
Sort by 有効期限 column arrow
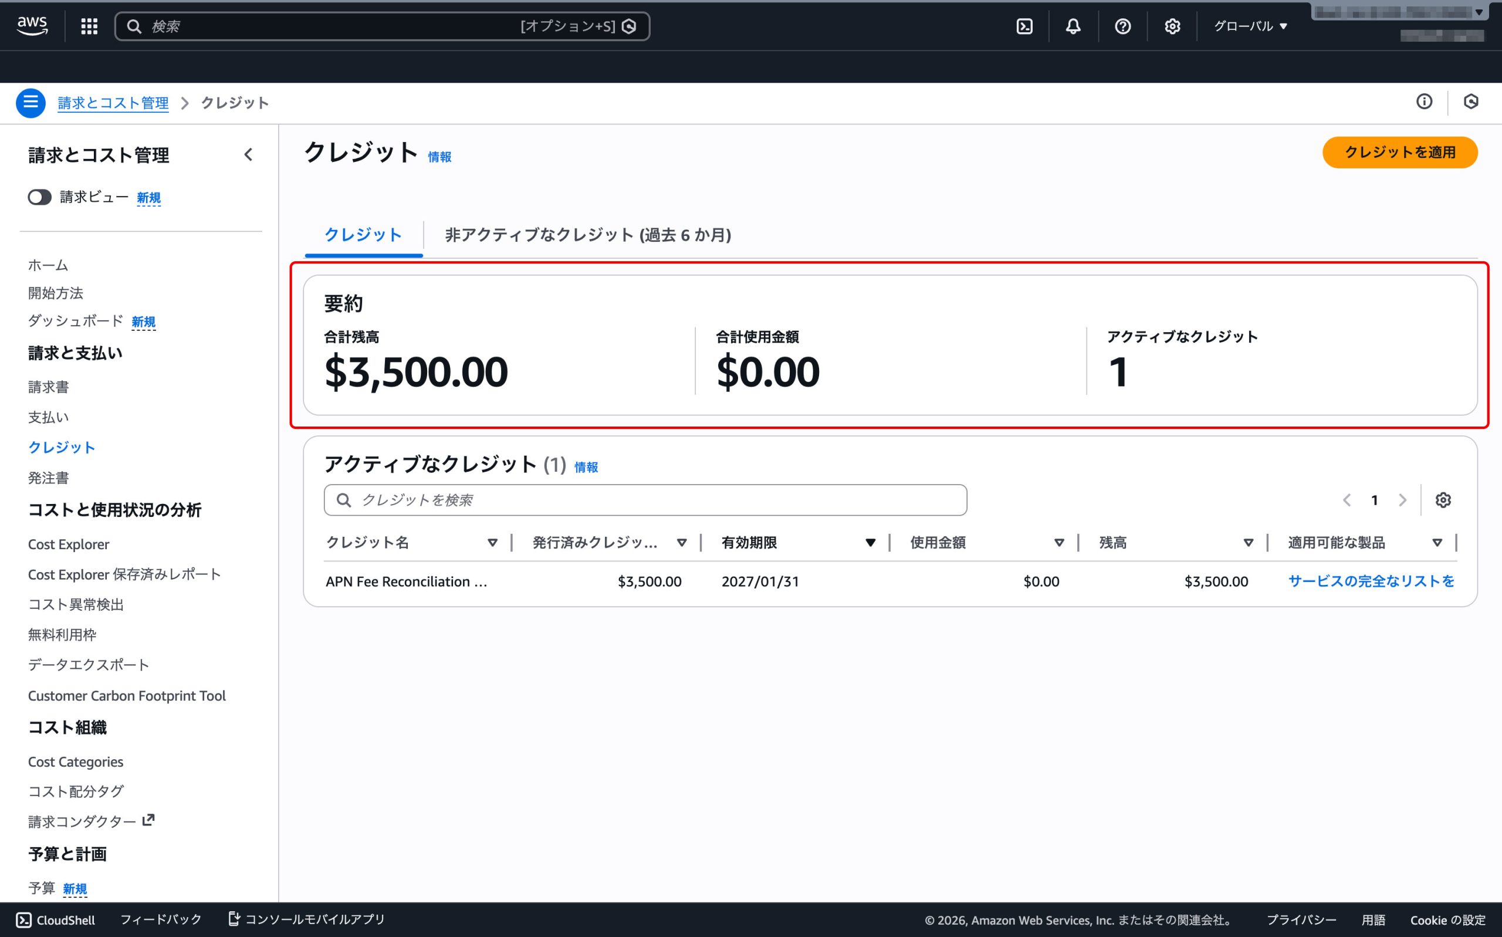(870, 543)
